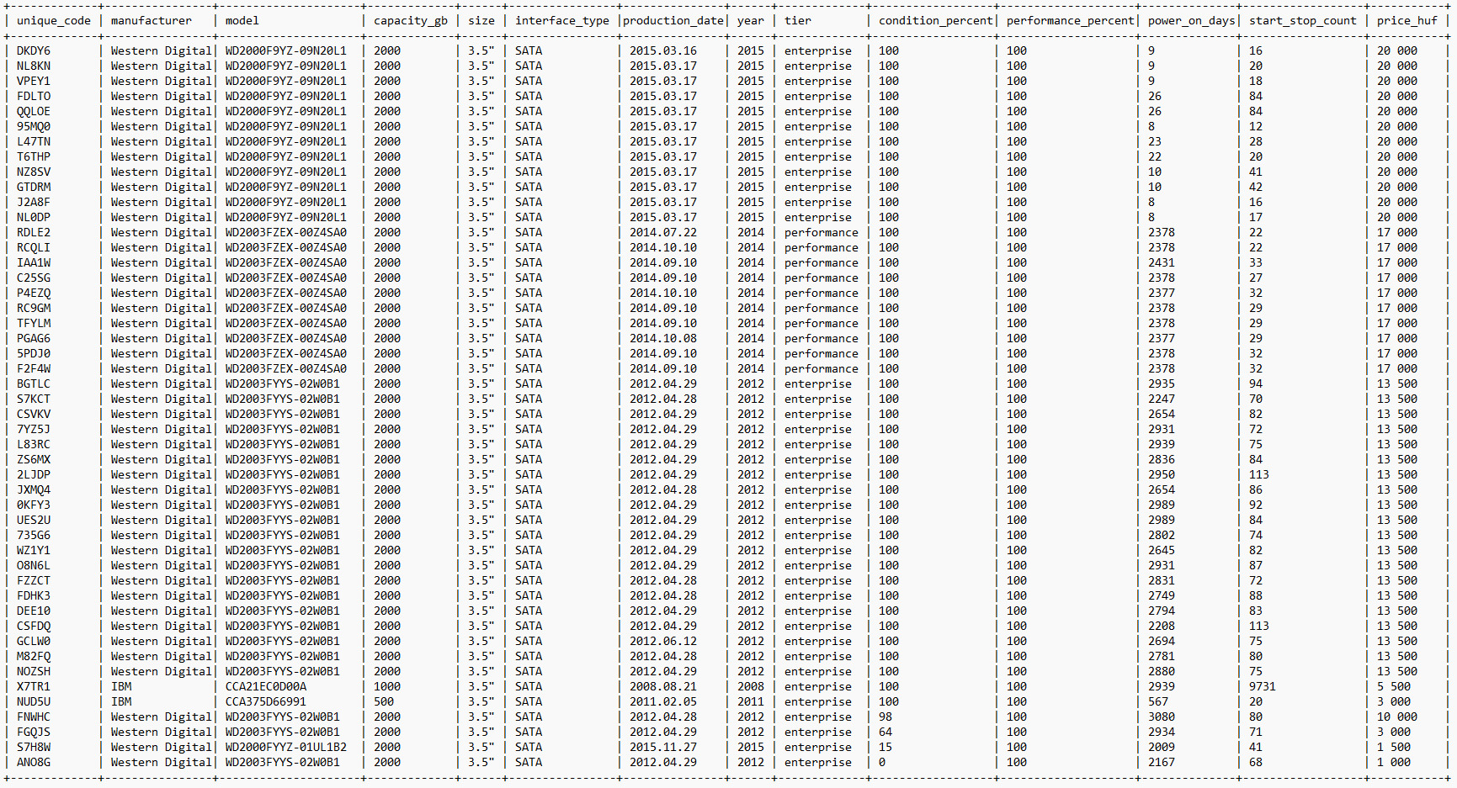Image resolution: width=1457 pixels, height=788 pixels.
Task: Click unique code S7KCT
Action: [x=34, y=399]
